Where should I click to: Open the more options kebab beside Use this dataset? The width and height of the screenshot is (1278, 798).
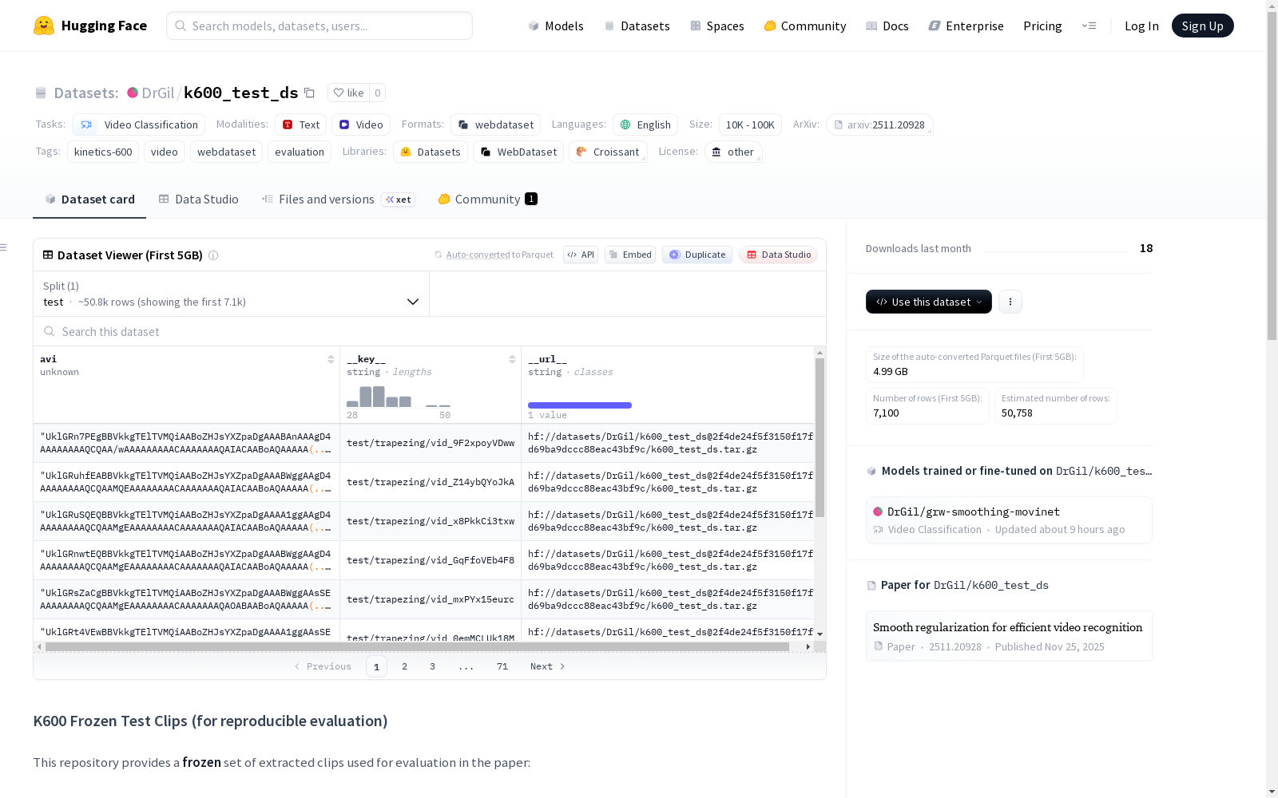pos(1010,302)
